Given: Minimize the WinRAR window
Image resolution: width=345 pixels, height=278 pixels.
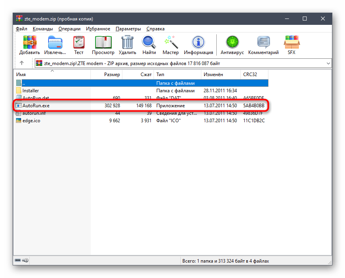Looking at the screenshot, I should (287, 19).
